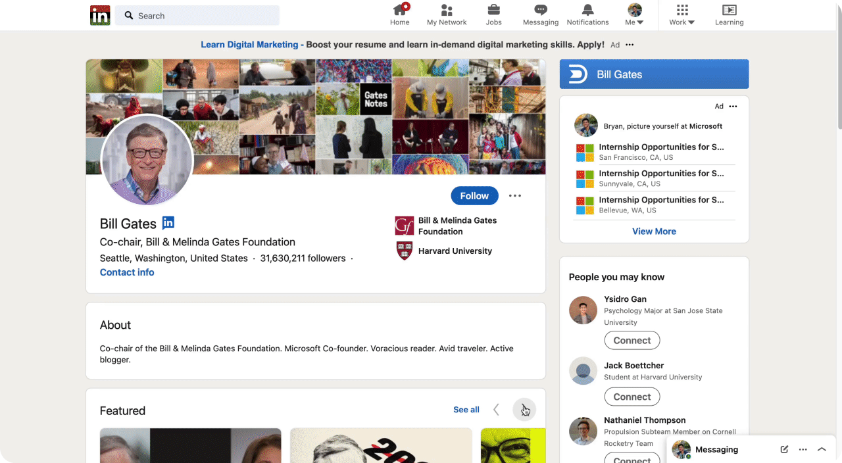Click the search magnifier icon
The width and height of the screenshot is (842, 463).
129,15
